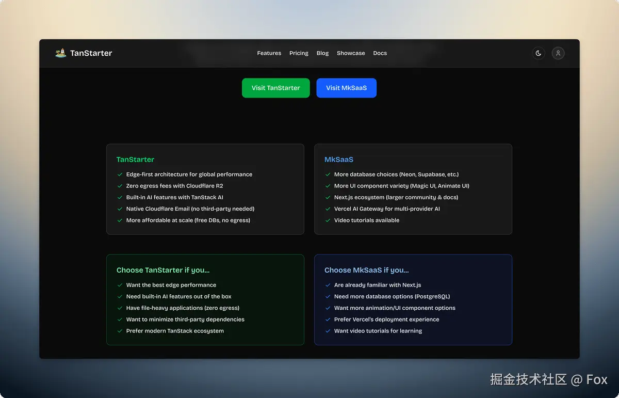
Task: Go to the Blog nav item
Action: tap(322, 53)
